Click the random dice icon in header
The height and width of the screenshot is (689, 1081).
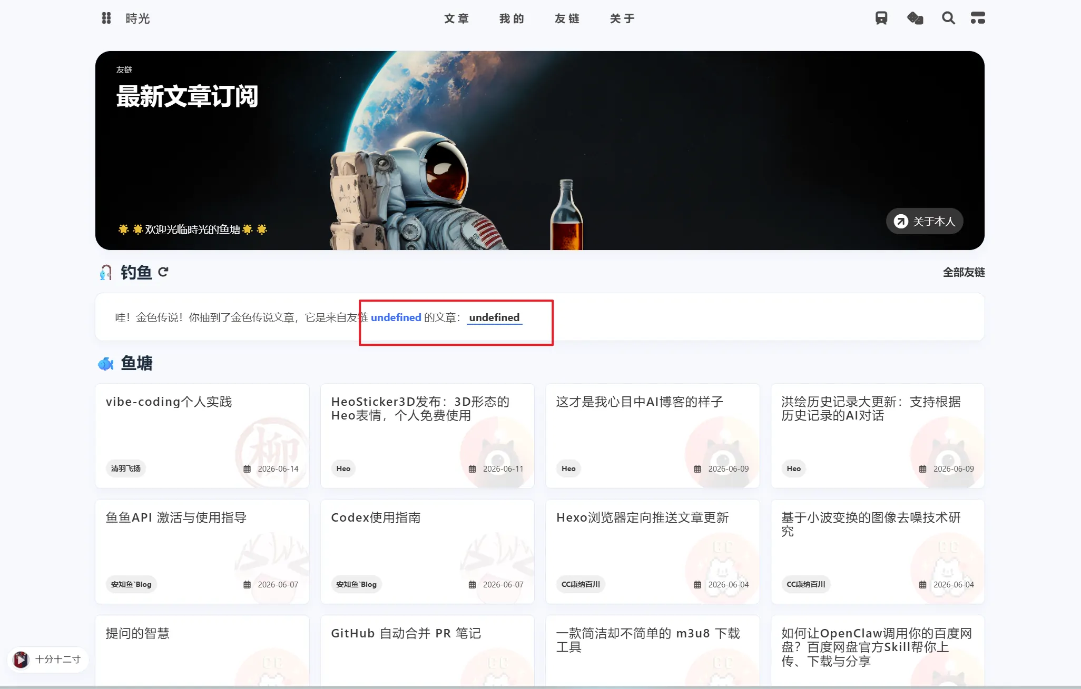(915, 18)
